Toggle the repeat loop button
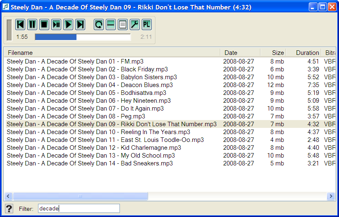The width and height of the screenshot is (339, 217). tap(99, 25)
